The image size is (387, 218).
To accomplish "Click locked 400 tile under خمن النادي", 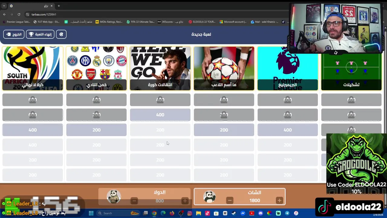I will [x=96, y=100].
